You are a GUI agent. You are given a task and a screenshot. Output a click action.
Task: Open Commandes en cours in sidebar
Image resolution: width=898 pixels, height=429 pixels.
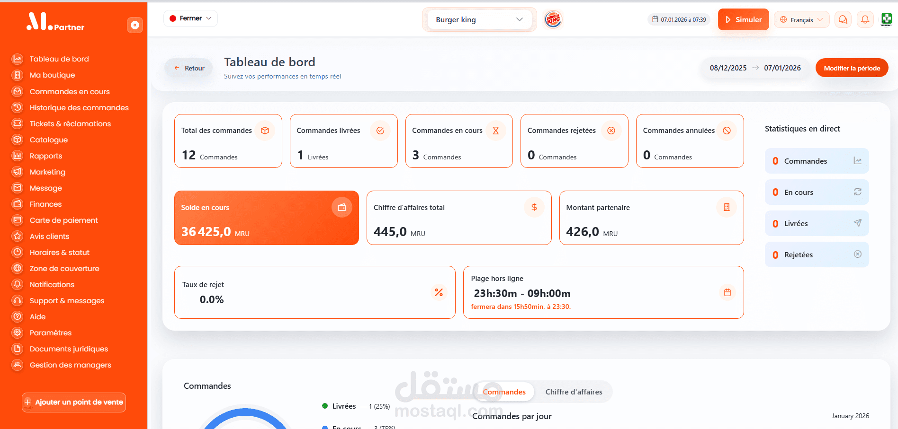coord(70,91)
